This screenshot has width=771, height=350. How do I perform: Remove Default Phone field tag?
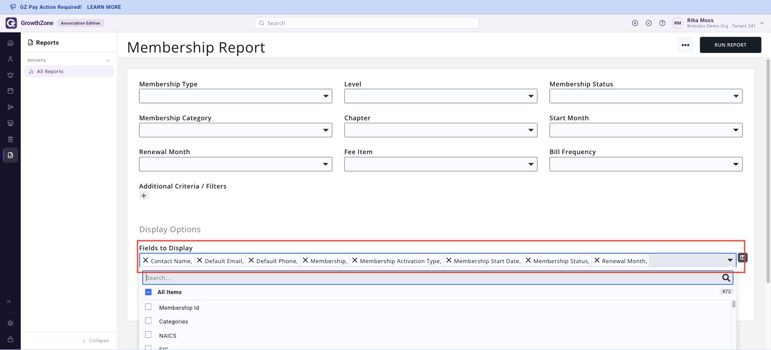251,260
